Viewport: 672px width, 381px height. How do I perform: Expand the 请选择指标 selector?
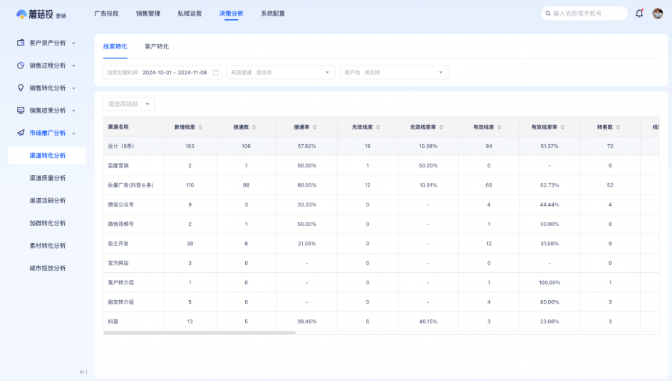[128, 104]
